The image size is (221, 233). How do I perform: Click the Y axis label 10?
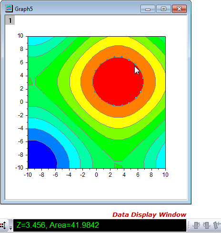[20, 36]
